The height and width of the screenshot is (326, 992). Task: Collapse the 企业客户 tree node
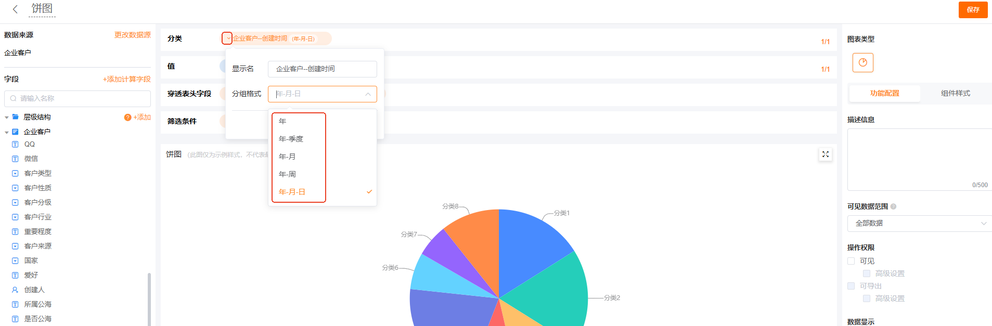(x=7, y=133)
